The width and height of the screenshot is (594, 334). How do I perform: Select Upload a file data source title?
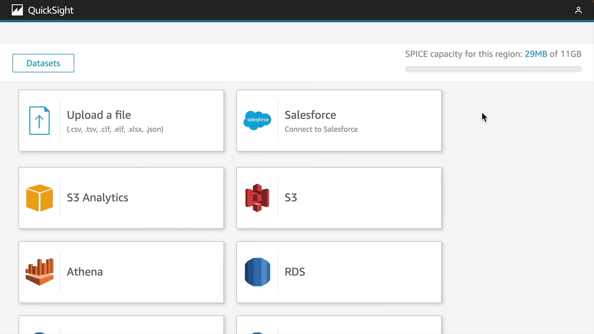(99, 115)
